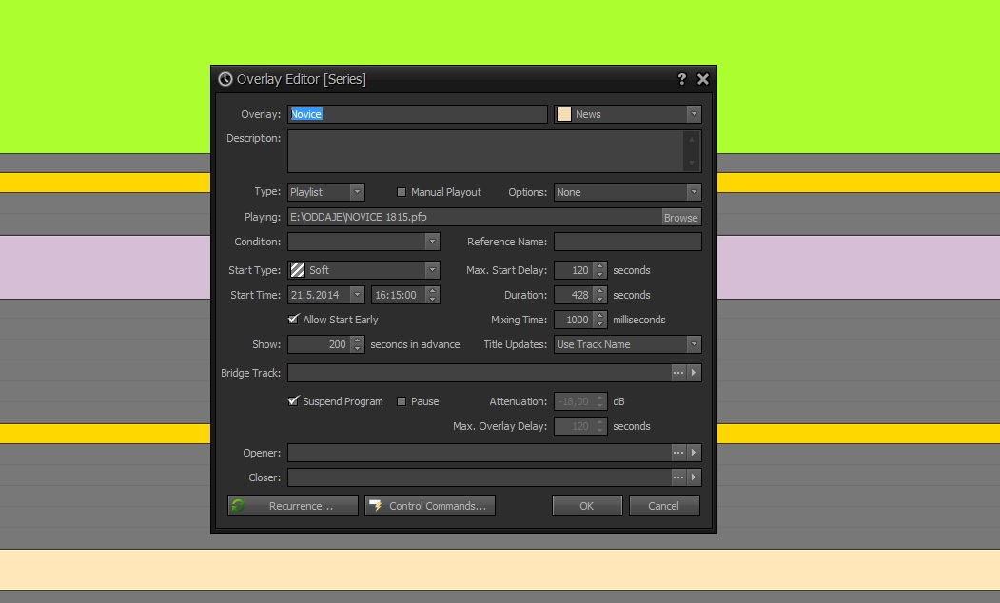This screenshot has height=603, width=1000.
Task: Open the Start Time date dropdown
Action: tap(357, 295)
